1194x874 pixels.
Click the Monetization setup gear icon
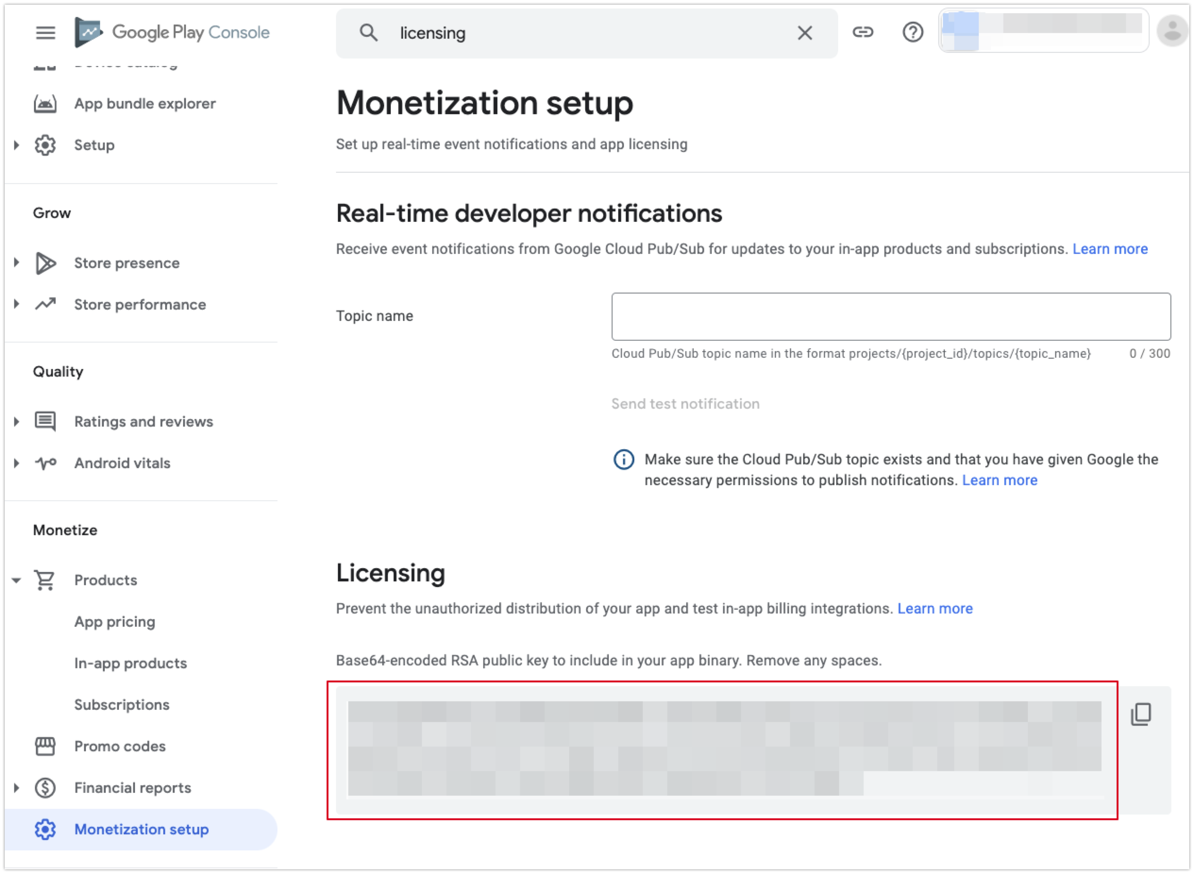coord(45,829)
